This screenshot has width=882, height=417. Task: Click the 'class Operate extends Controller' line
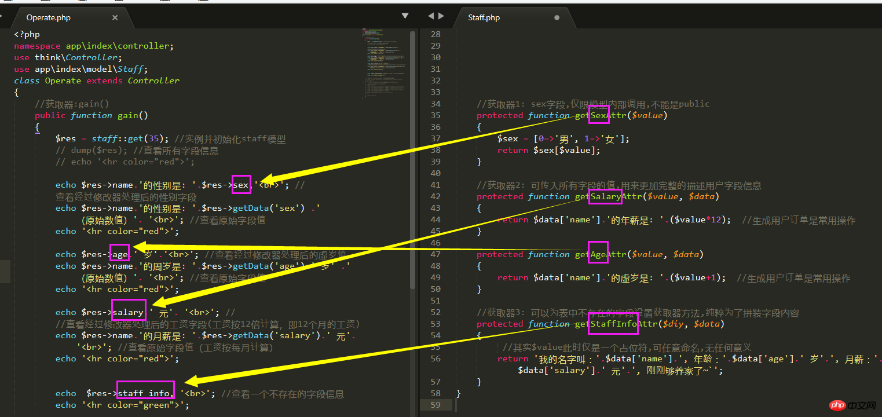(97, 81)
